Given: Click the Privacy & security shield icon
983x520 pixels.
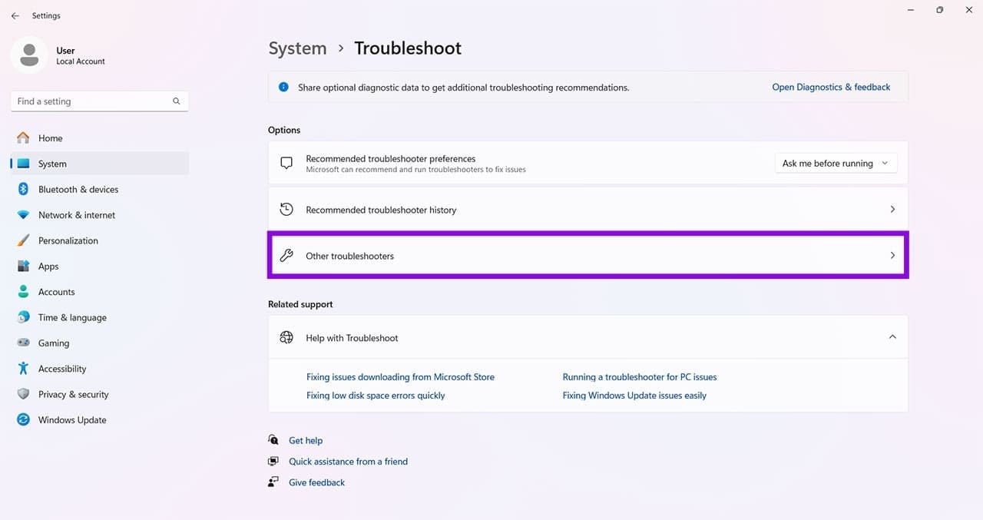Looking at the screenshot, I should [x=23, y=394].
